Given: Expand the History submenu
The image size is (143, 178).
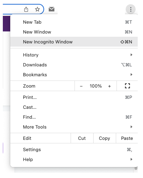Looking at the screenshot, I should coord(74,55).
